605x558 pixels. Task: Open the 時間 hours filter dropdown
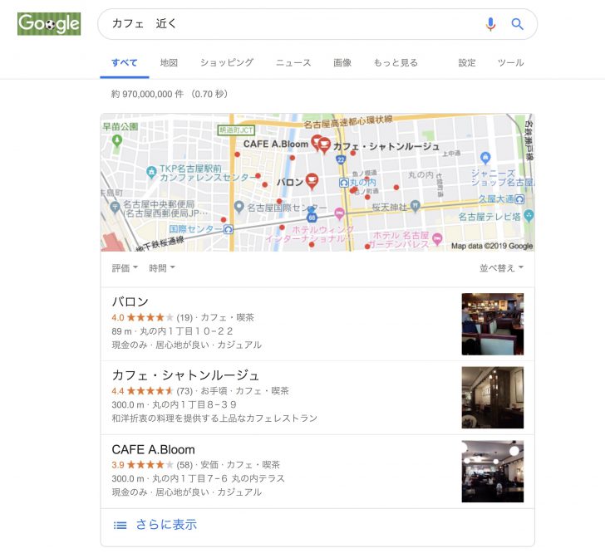(161, 268)
